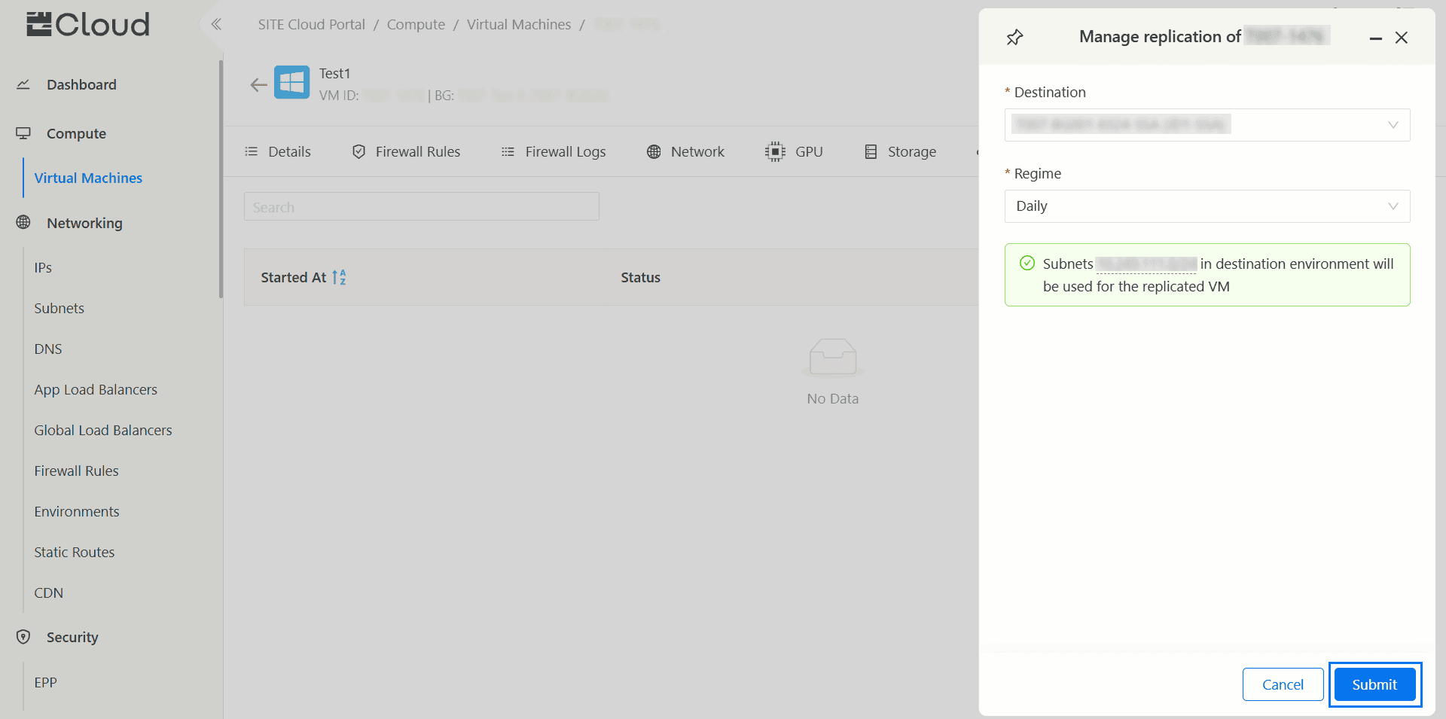Cancel the replication dialog
Image resolution: width=1446 pixels, height=719 pixels.
point(1283,684)
